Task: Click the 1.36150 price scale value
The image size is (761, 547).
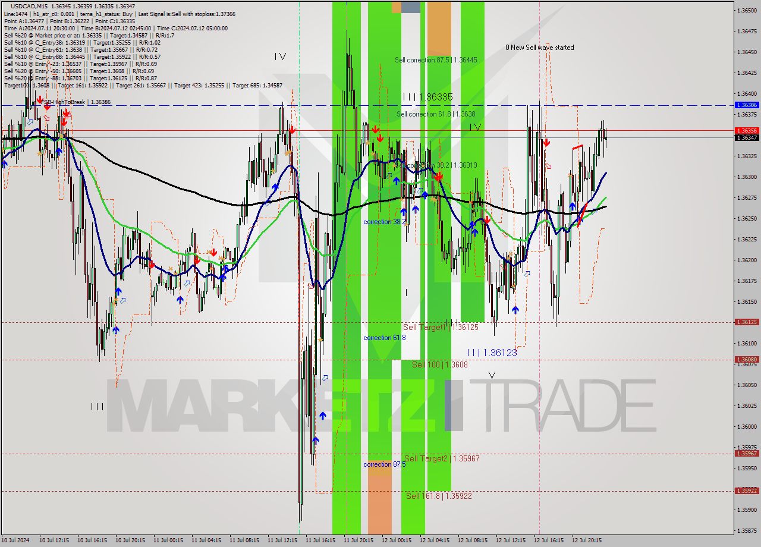Action: [x=747, y=301]
